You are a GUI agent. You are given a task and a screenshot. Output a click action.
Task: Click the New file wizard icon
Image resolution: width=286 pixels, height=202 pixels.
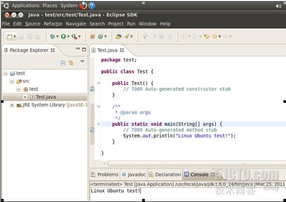point(9,37)
